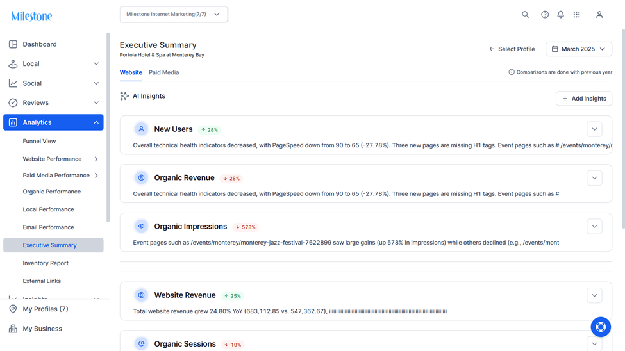This screenshot has height=351, width=625.
Task: Open Inventory Report page
Action: pyautogui.click(x=46, y=263)
